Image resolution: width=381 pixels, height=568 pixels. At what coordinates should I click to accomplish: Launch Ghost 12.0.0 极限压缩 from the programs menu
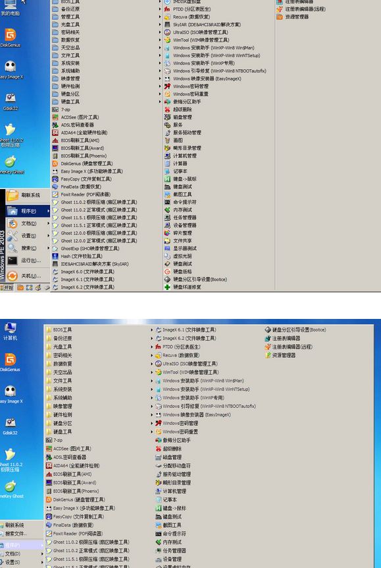pos(95,233)
